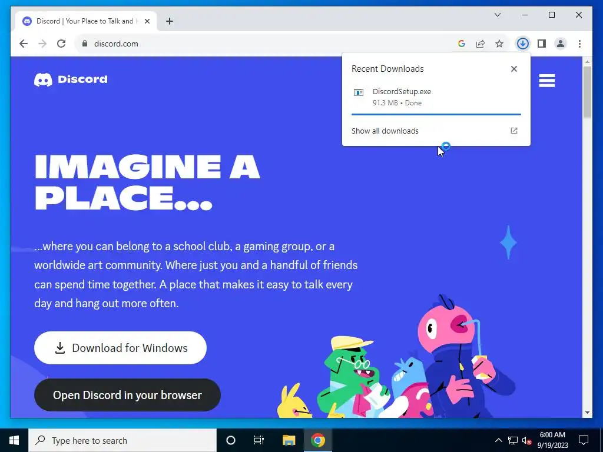Open a new tab with plus button
The image size is (603, 452).
170,21
